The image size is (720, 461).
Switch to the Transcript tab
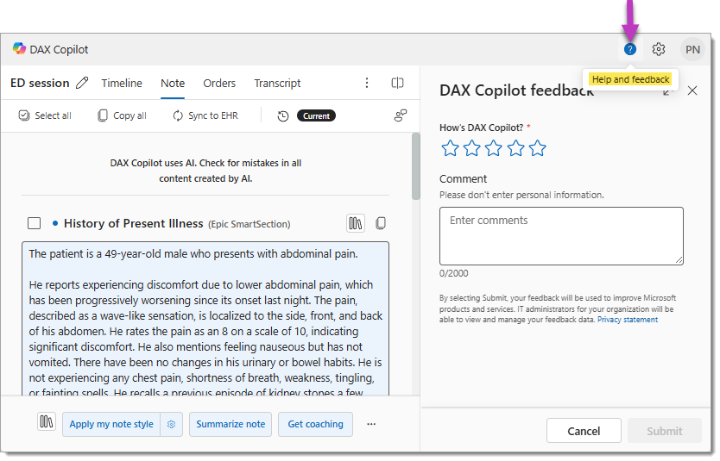pos(277,83)
